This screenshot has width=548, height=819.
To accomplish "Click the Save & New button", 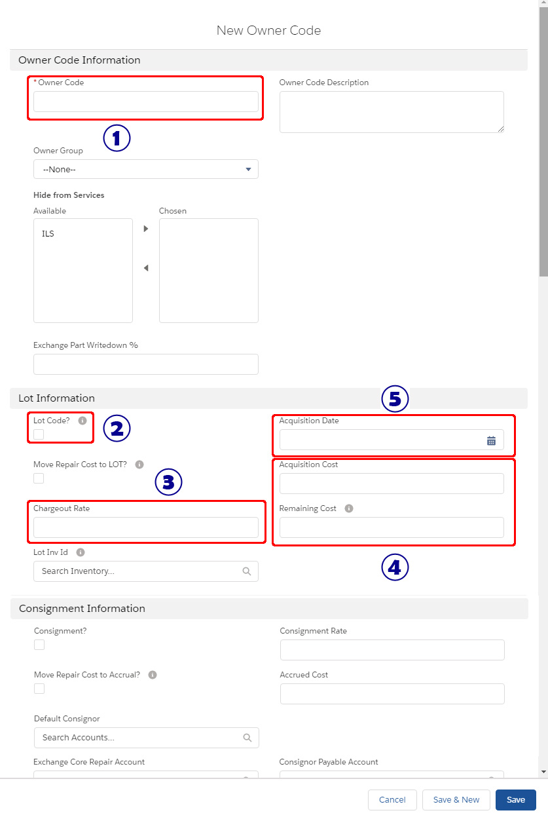I will click(x=456, y=800).
